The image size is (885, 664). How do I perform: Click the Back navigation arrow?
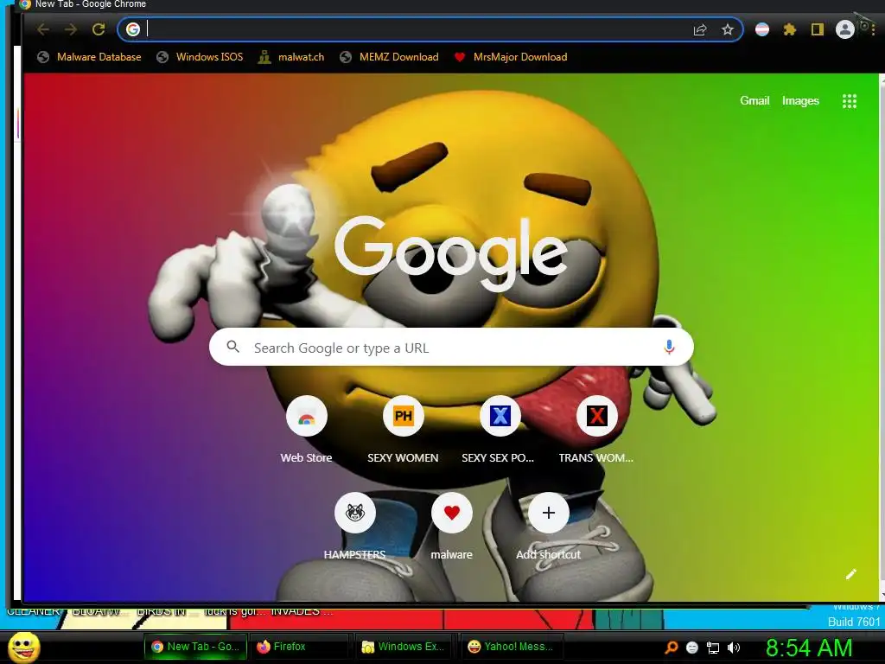tap(43, 29)
